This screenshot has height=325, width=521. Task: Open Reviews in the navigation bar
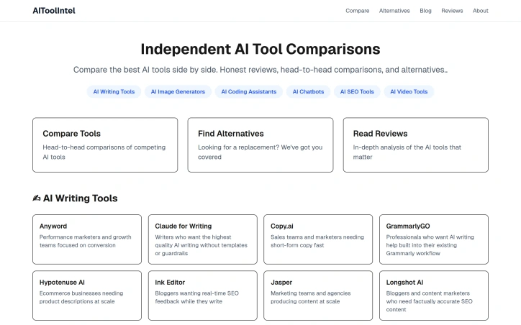(452, 11)
